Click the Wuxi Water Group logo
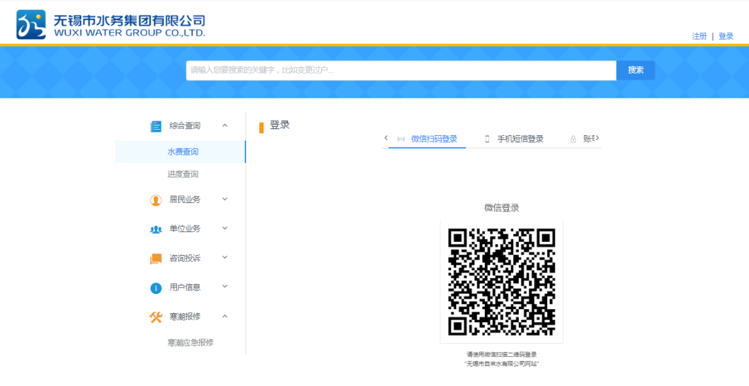Image resolution: width=749 pixels, height=386 pixels. [31, 25]
